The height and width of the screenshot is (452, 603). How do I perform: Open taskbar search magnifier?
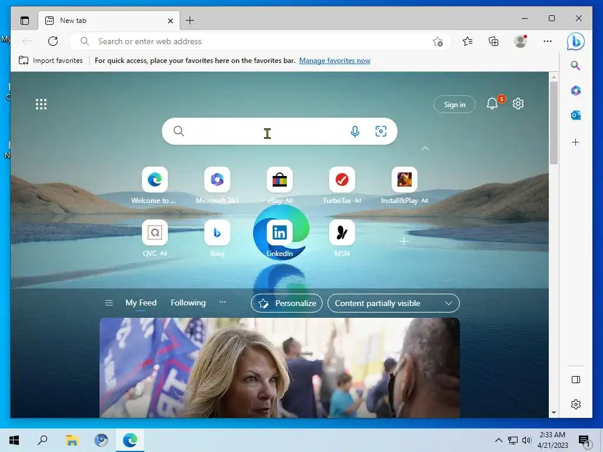42,440
